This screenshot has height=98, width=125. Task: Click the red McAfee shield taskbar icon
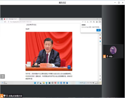pyautogui.click(x=55, y=83)
